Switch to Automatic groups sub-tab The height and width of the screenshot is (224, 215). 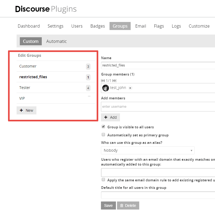coord(56,41)
